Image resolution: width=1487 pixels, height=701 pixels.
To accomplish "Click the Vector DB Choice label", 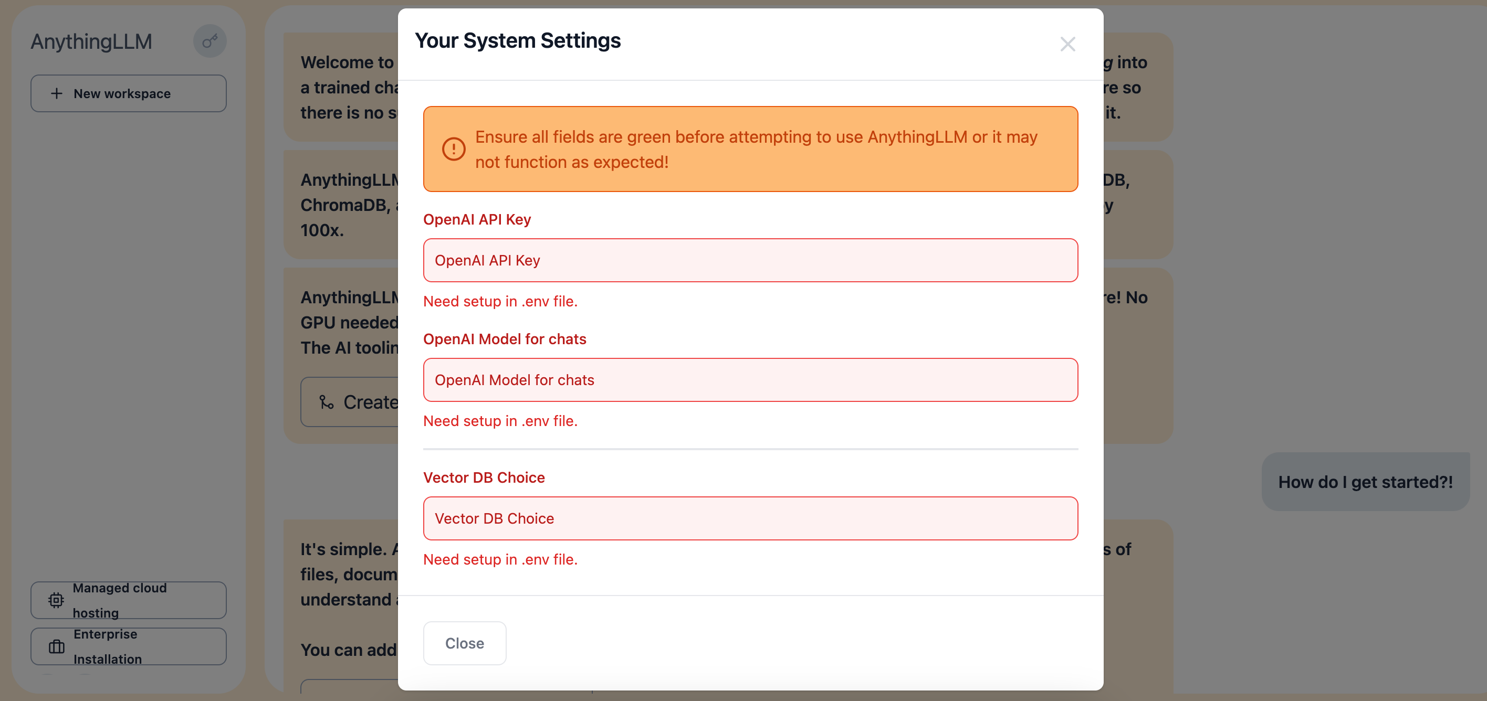I will 484,477.
